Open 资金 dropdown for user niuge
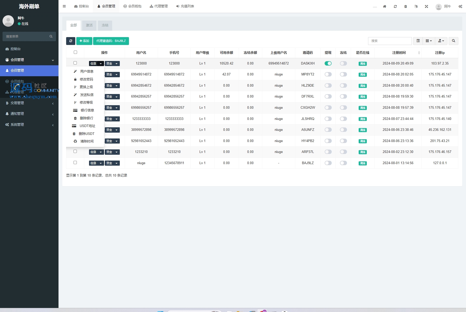Screen dimensions: 466x312 tap(112, 163)
